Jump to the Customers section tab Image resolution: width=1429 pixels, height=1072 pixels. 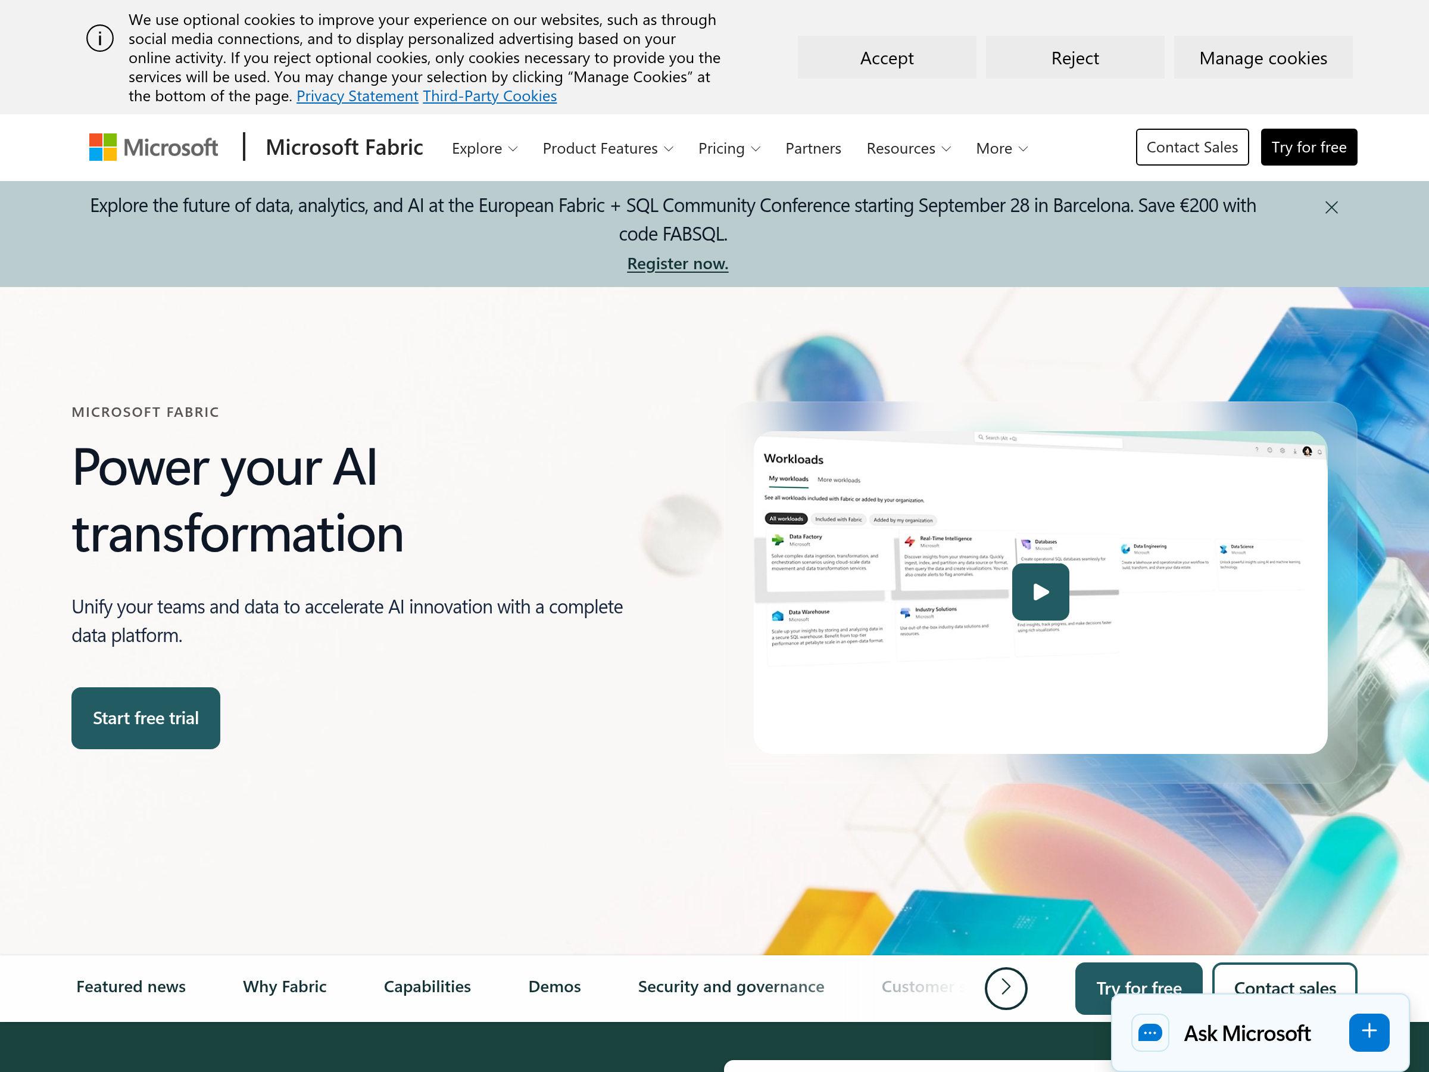pyautogui.click(x=922, y=987)
